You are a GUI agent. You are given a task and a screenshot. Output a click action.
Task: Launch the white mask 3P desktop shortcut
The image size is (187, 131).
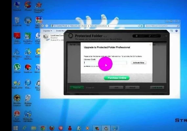pos(28,100)
